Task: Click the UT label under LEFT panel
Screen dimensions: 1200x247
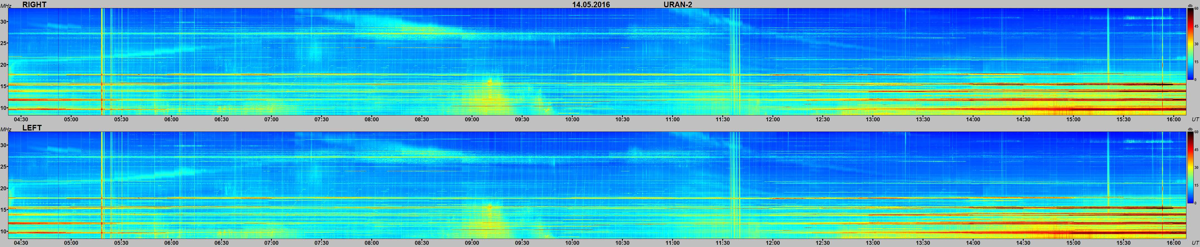Action: pyautogui.click(x=1195, y=243)
